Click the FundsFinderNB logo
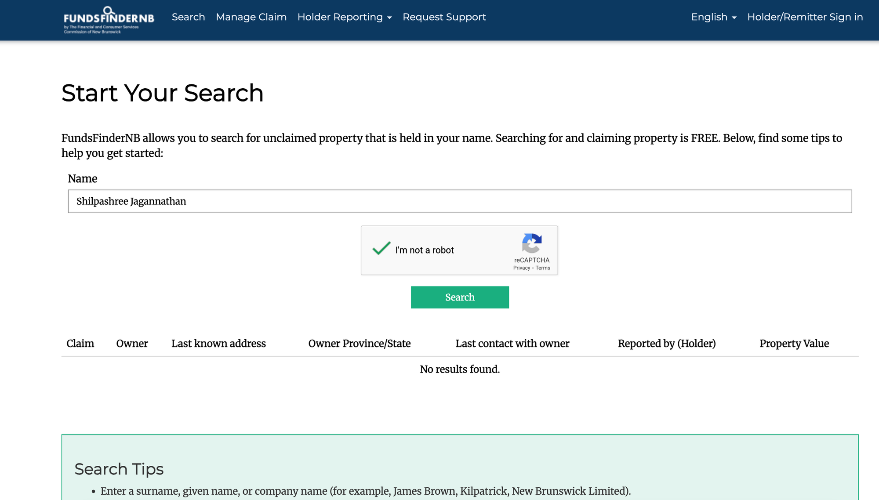The height and width of the screenshot is (500, 879). click(109, 20)
